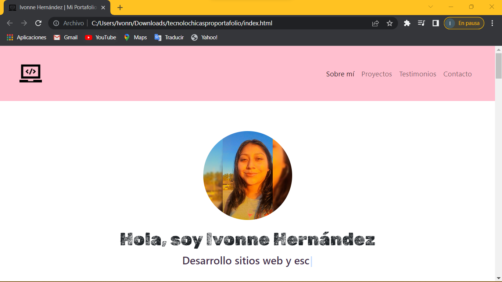The image size is (502, 282).
Task: Toggle the side panel open
Action: click(x=435, y=23)
